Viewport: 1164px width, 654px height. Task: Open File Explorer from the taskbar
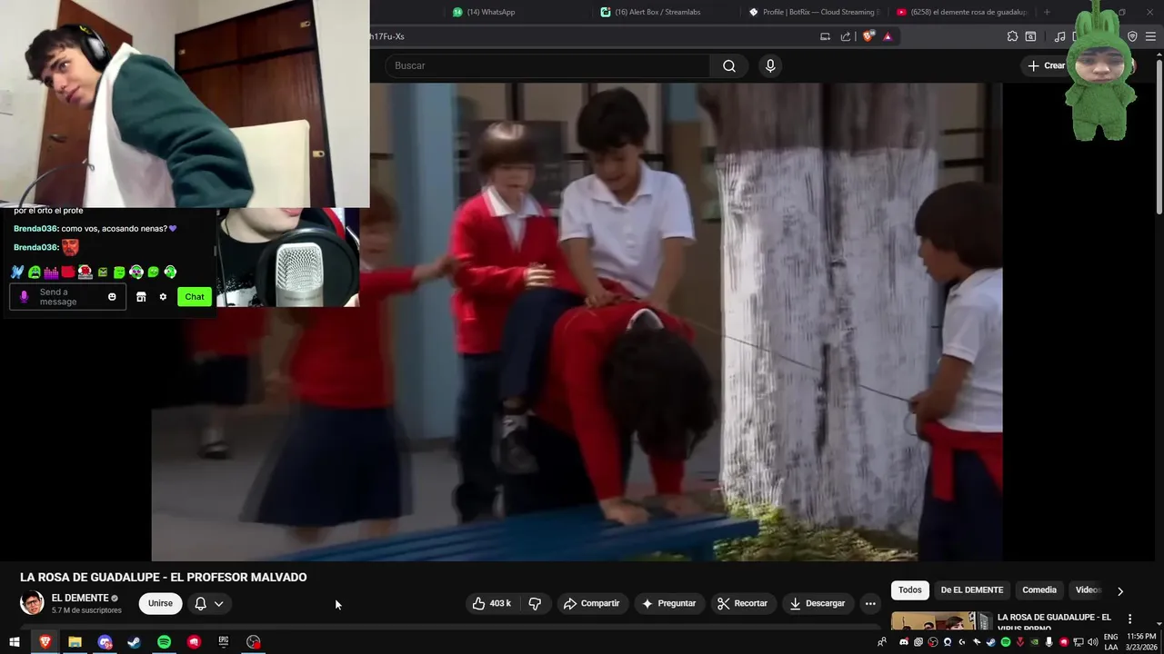tap(75, 642)
